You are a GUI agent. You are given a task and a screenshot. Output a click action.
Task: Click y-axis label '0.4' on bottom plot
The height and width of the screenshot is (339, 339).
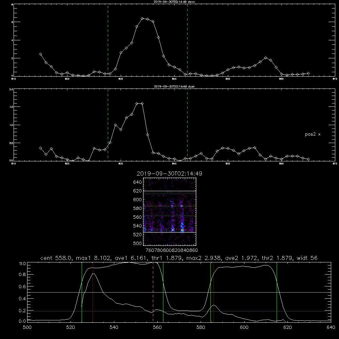pyautogui.click(x=22, y=299)
